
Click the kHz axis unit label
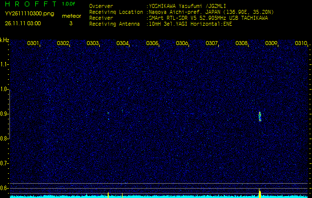4,40
